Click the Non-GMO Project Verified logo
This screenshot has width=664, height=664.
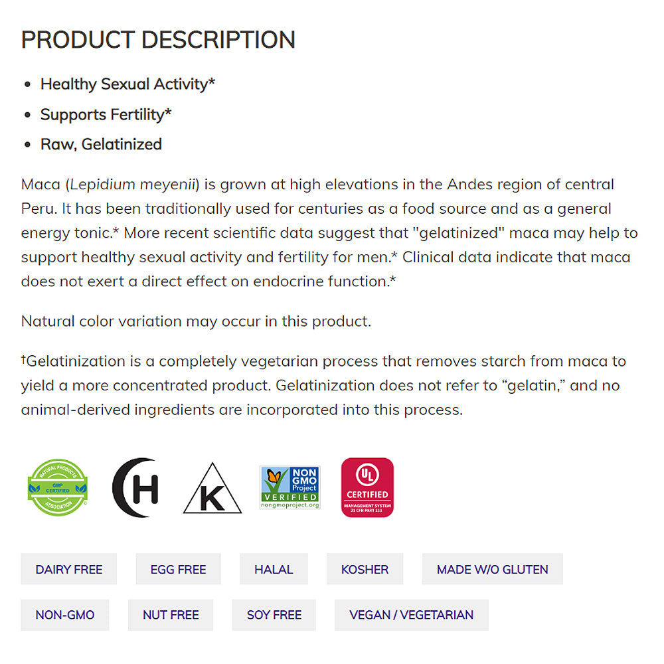pos(290,487)
